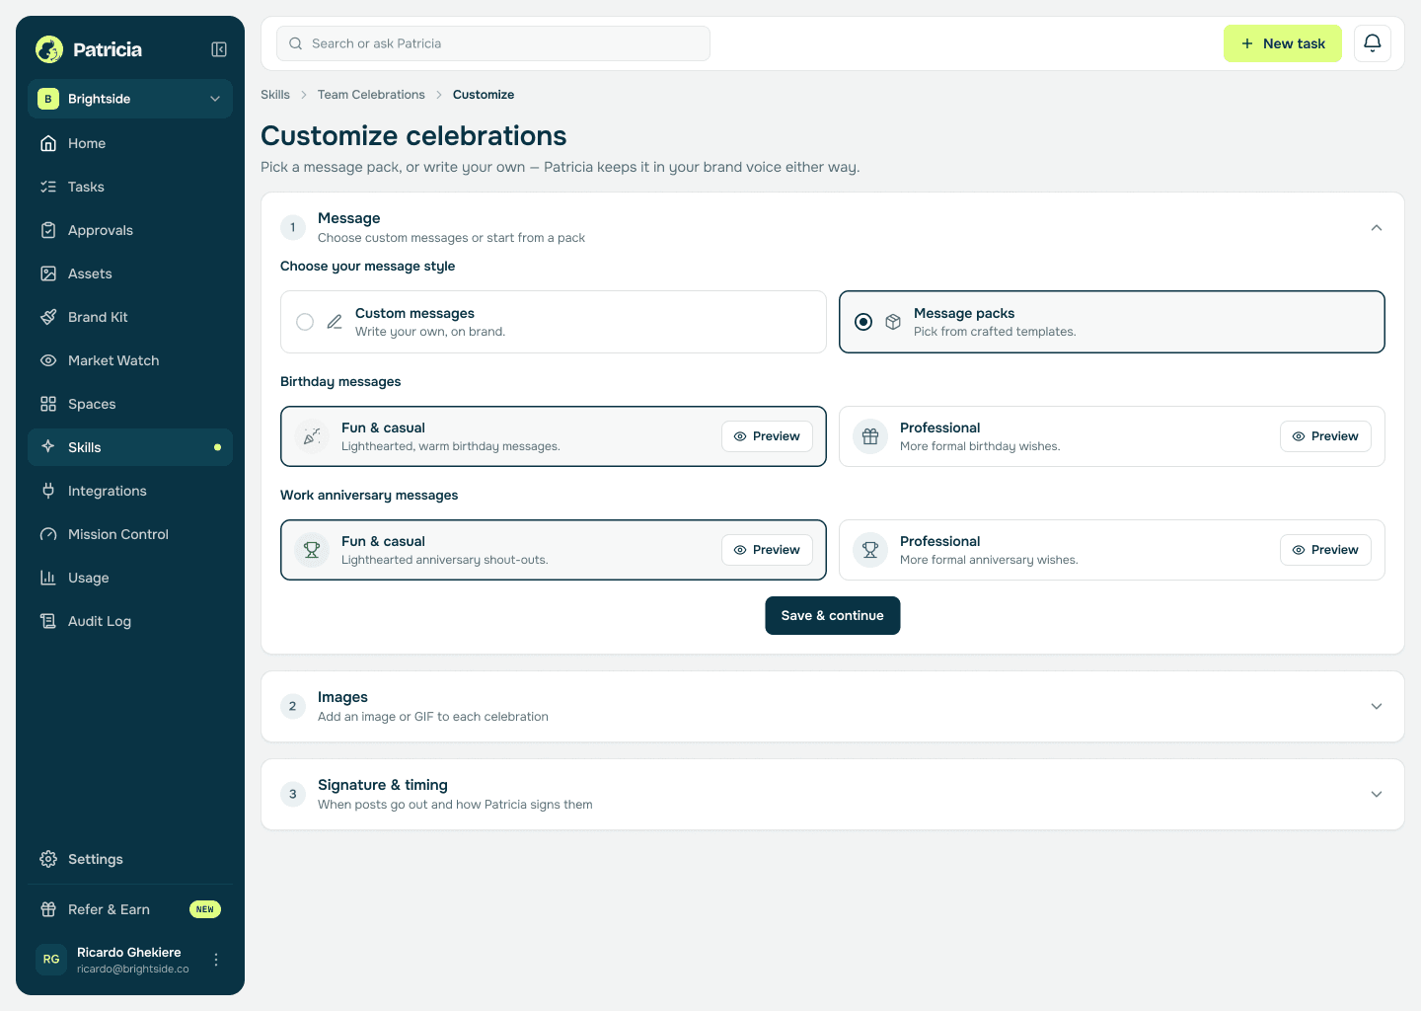Preview birthday Professional messages
Viewport: 1421px width, 1011px height.
click(1326, 436)
